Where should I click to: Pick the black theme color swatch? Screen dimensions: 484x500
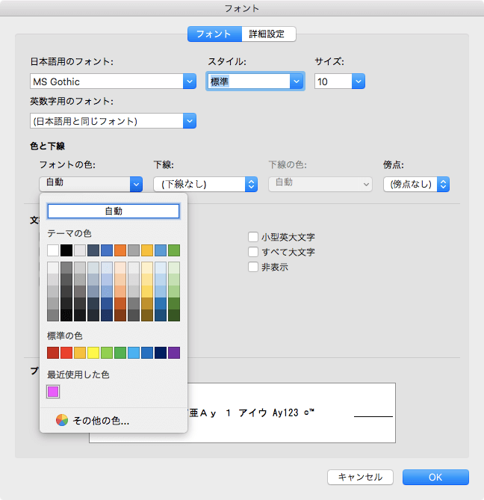(66, 250)
